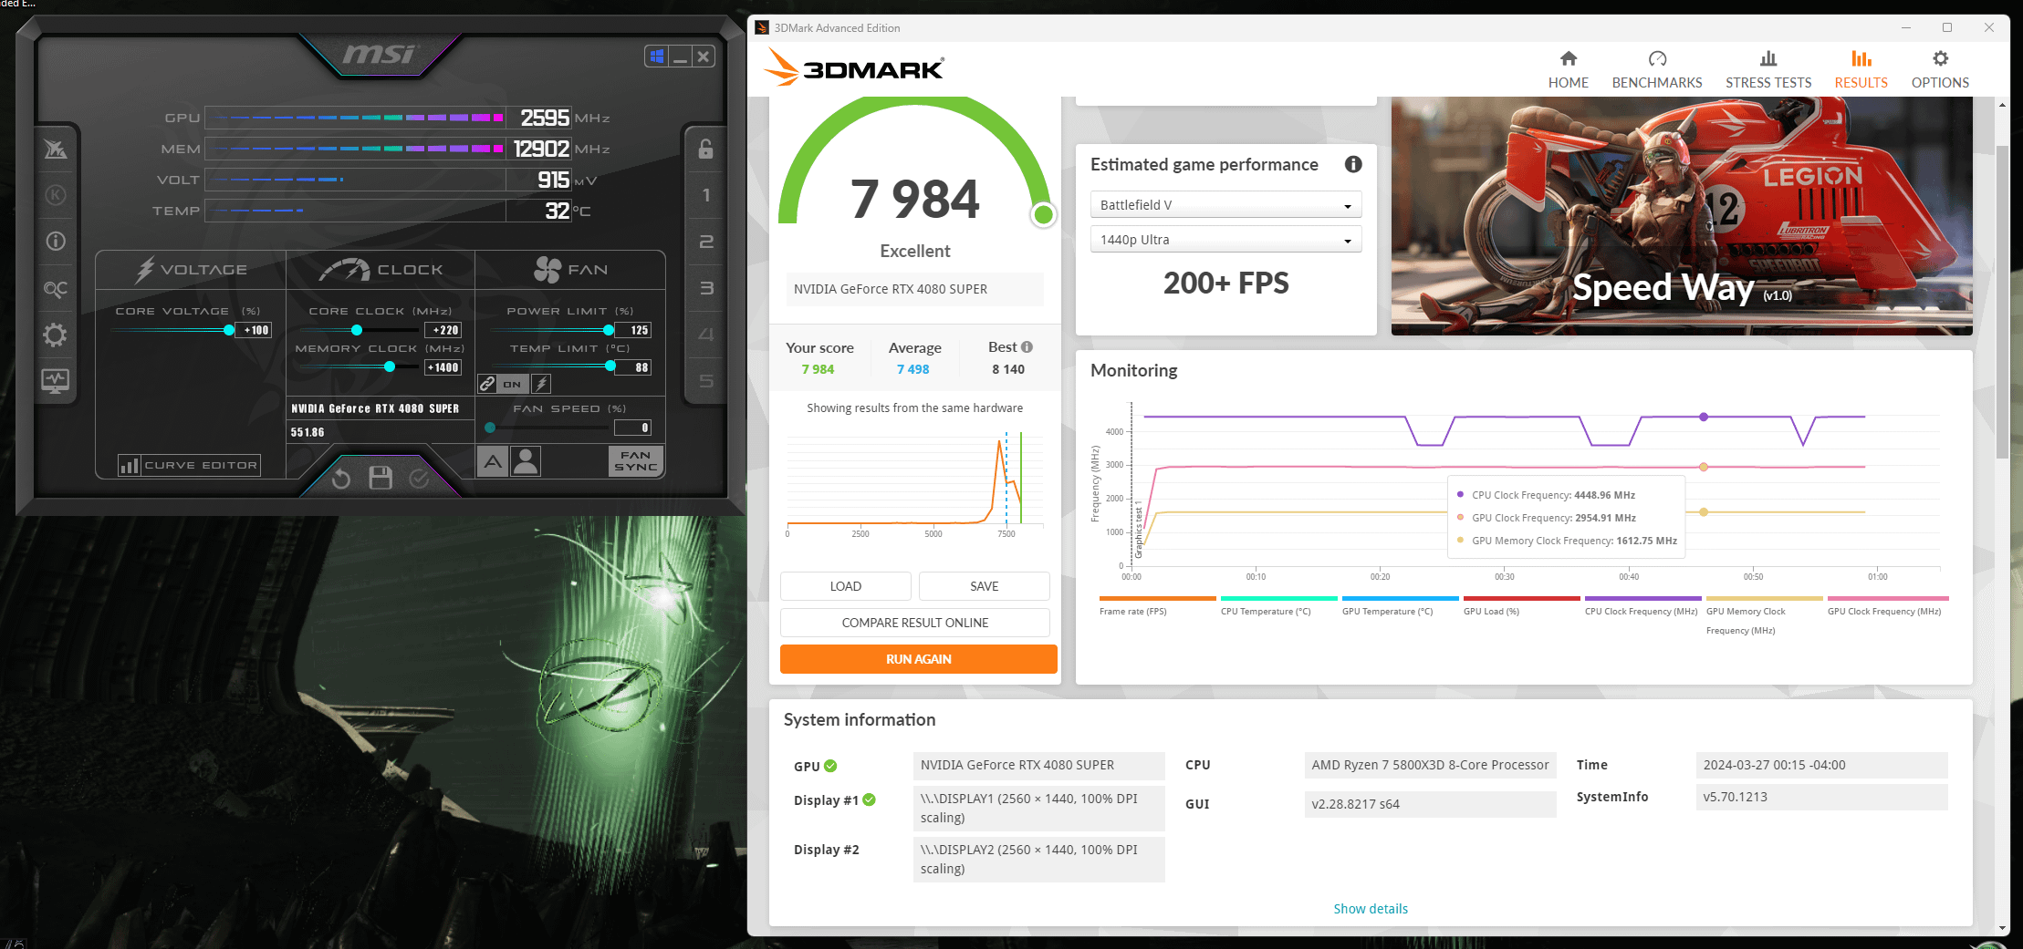
Task: Toggle temp limit priority lightning icon
Action: click(x=541, y=384)
